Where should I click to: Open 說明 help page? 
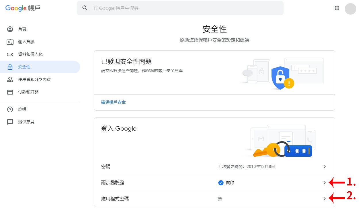coord(40,109)
